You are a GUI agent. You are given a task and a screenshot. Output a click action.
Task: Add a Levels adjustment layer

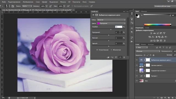tap(155, 33)
